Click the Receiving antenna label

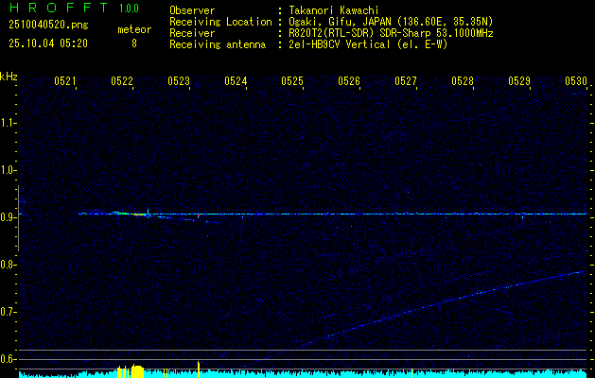coord(218,44)
